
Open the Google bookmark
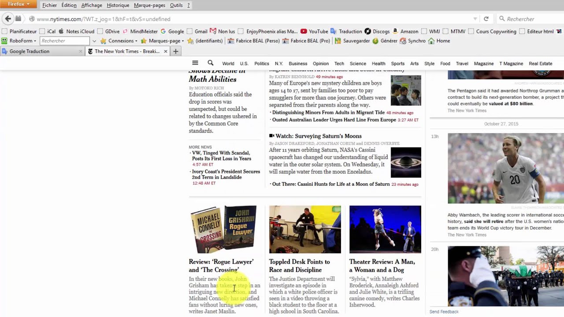tap(172, 31)
